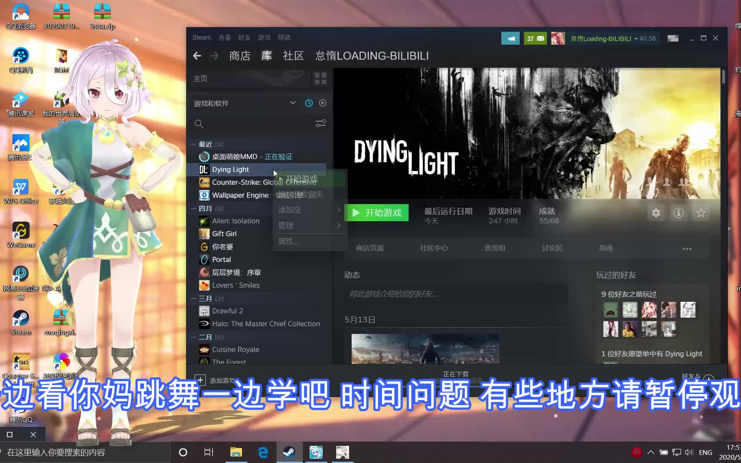Collapse the 四月 category group
Image resolution: width=741 pixels, height=463 pixels.
(x=193, y=209)
